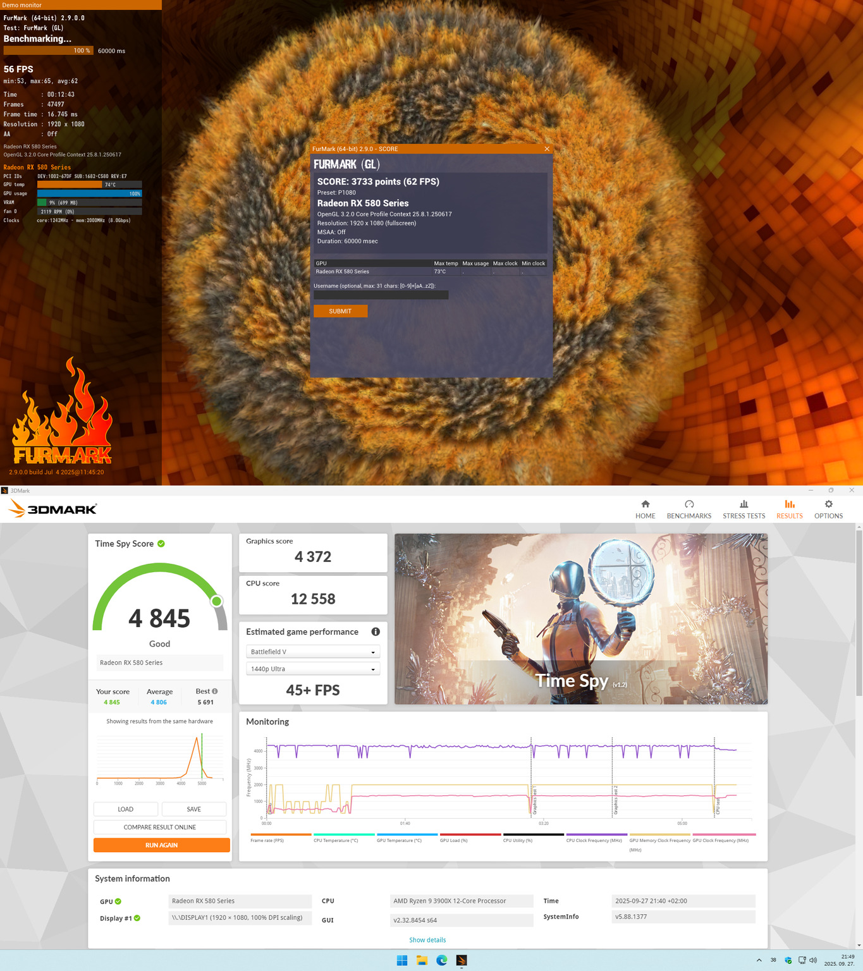Open the Windows Start menu

click(402, 960)
